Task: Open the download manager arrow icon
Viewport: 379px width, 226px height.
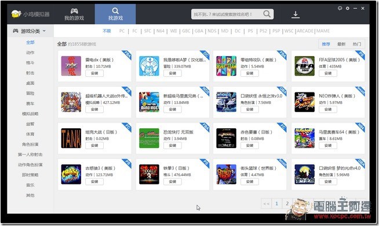Action: [x=296, y=14]
